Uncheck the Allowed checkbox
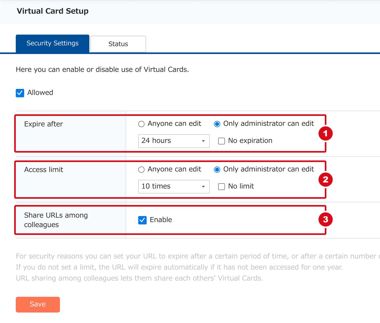This screenshot has height=323, width=380. 20,93
